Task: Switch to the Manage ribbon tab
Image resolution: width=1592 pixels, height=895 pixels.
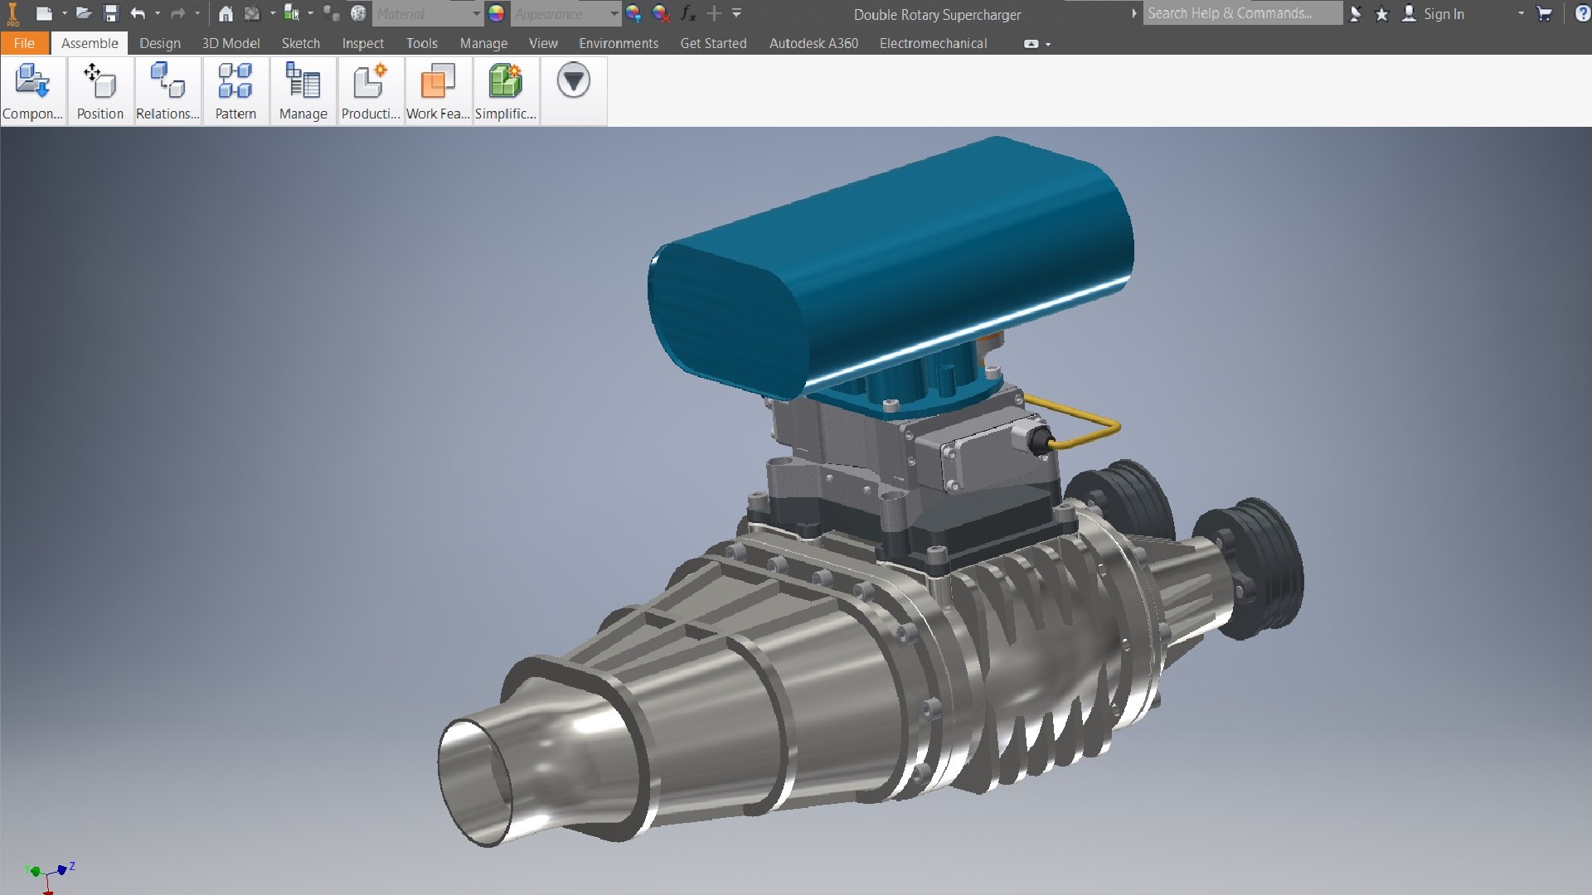Action: point(483,43)
